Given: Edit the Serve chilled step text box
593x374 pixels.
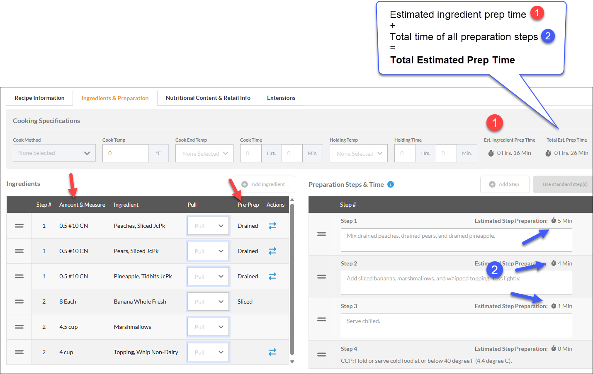Looking at the screenshot, I should [x=456, y=325].
